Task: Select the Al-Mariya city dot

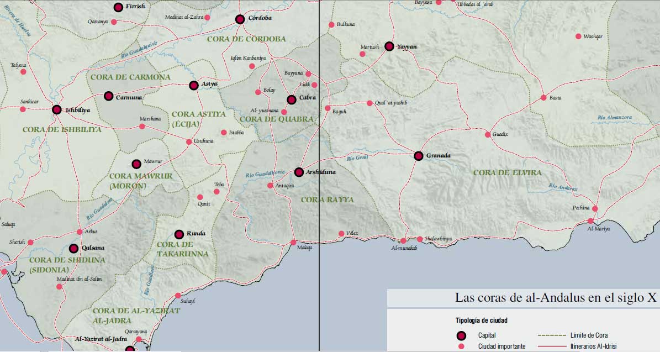Action: click(590, 221)
